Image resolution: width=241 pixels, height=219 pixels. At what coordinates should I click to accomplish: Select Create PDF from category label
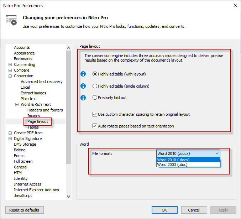click(28, 133)
